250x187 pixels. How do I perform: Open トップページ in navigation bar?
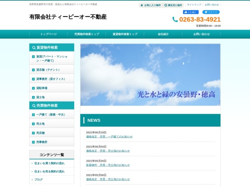pyautogui.click(x=48, y=34)
